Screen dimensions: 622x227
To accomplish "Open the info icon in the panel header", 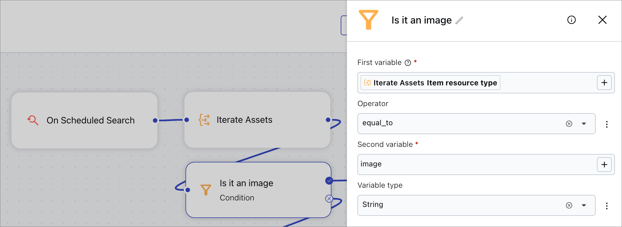I will 571,20.
